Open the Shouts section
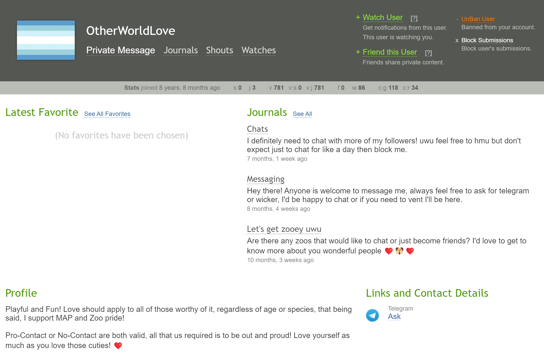 [x=219, y=50]
